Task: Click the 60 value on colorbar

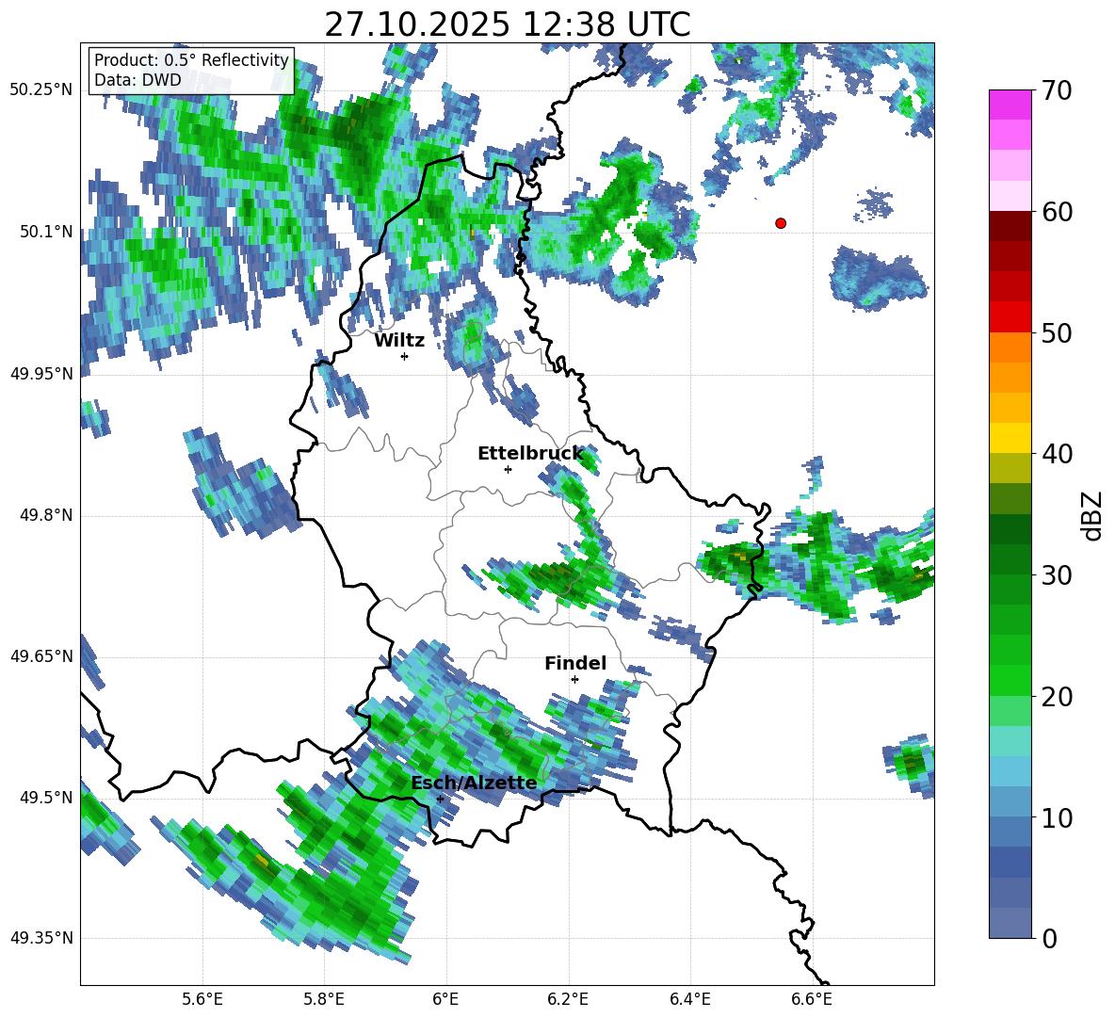Action: [1057, 212]
